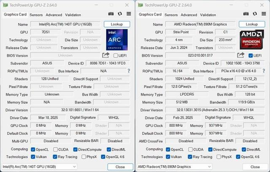The image size is (270, 172).
Task: Click Lookup button in Intel window
Action: tap(117, 24)
